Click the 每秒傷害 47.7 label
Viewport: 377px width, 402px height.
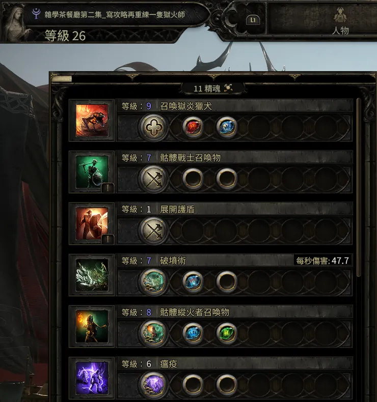tap(322, 261)
